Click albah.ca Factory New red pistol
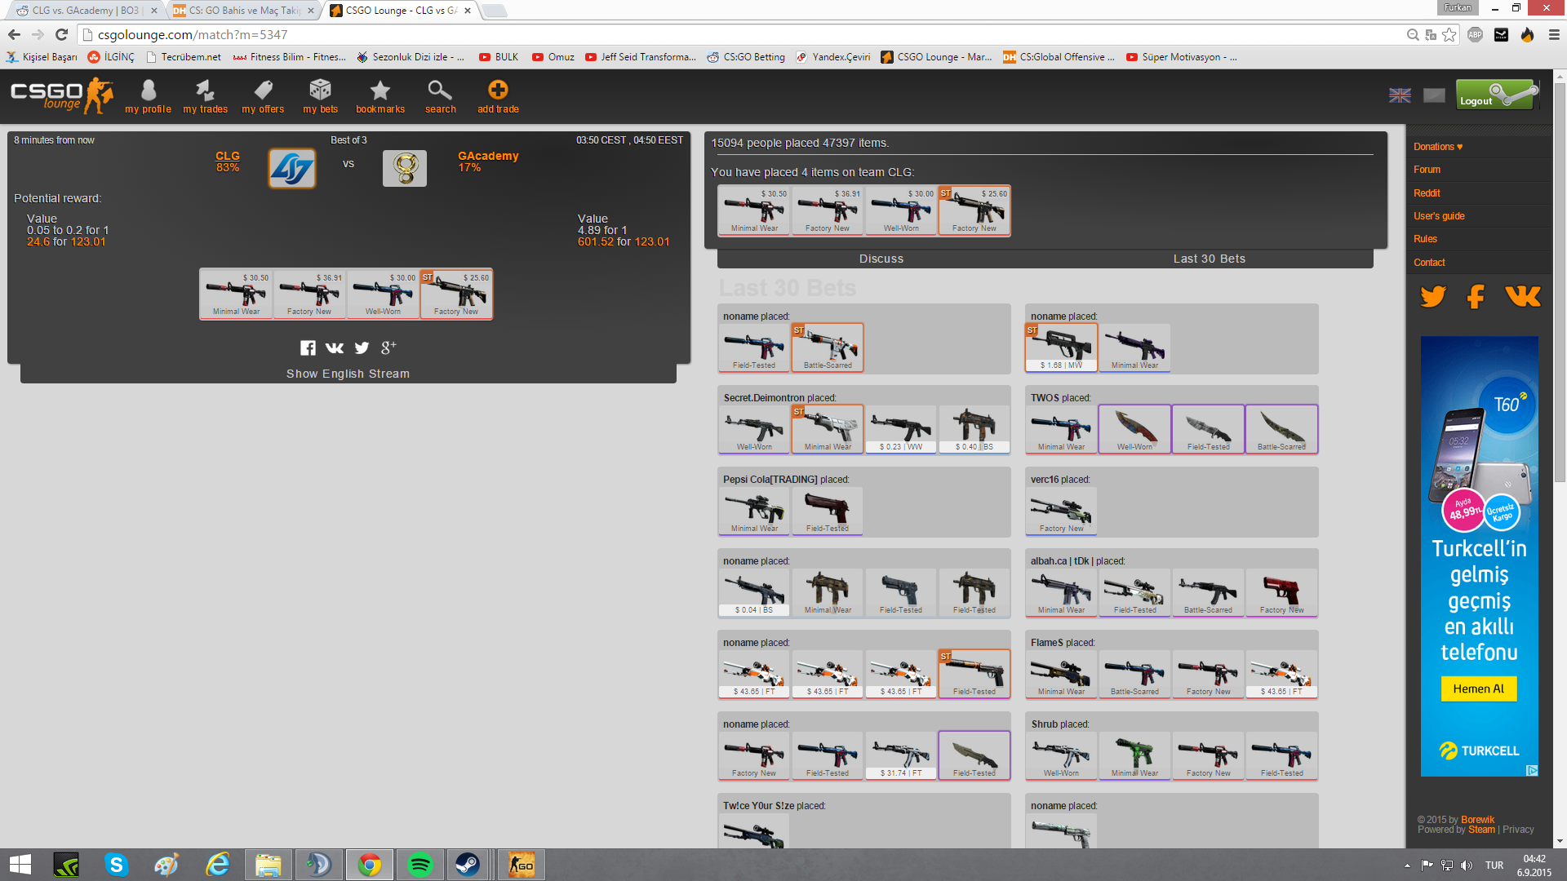 coord(1281,592)
